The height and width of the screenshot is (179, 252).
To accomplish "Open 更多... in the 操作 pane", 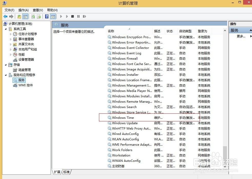I will tap(241, 36).
